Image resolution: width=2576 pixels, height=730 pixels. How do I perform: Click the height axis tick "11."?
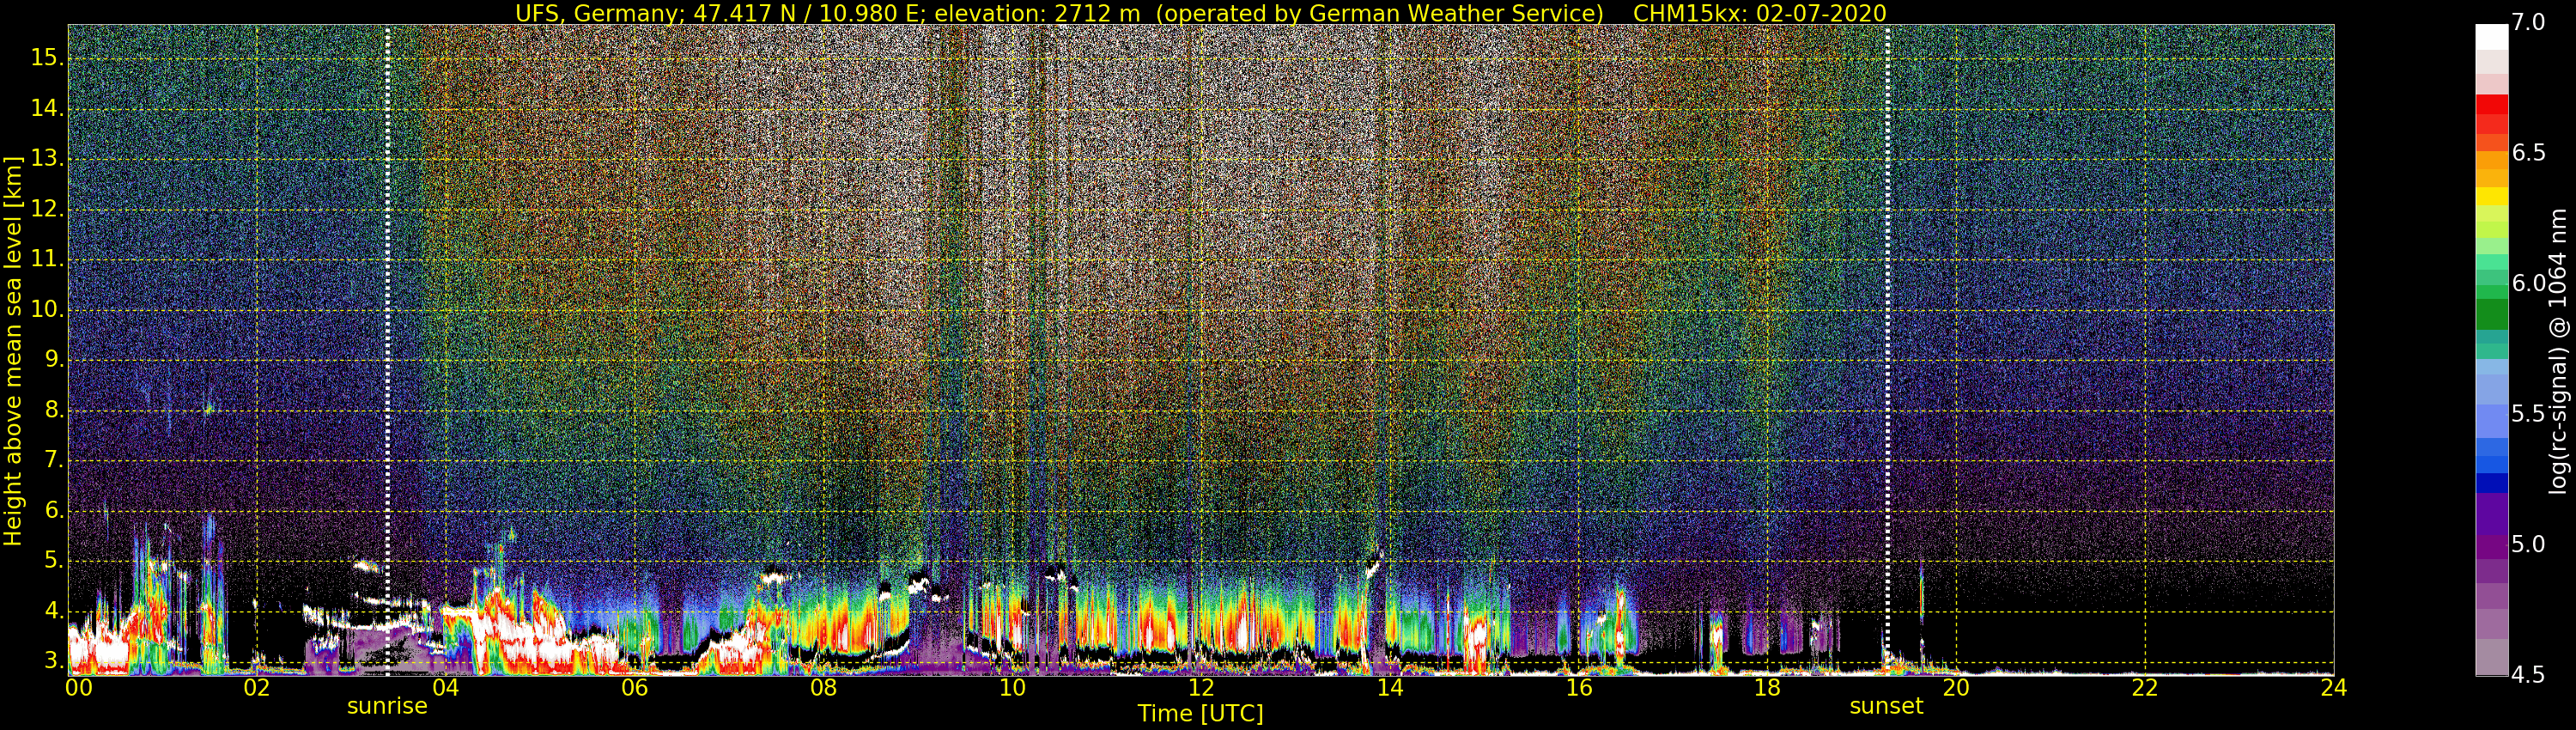point(47,260)
